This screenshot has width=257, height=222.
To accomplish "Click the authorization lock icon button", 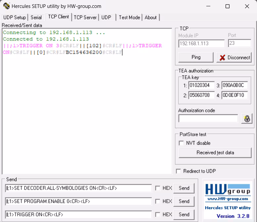I will pyautogui.click(x=247, y=119).
